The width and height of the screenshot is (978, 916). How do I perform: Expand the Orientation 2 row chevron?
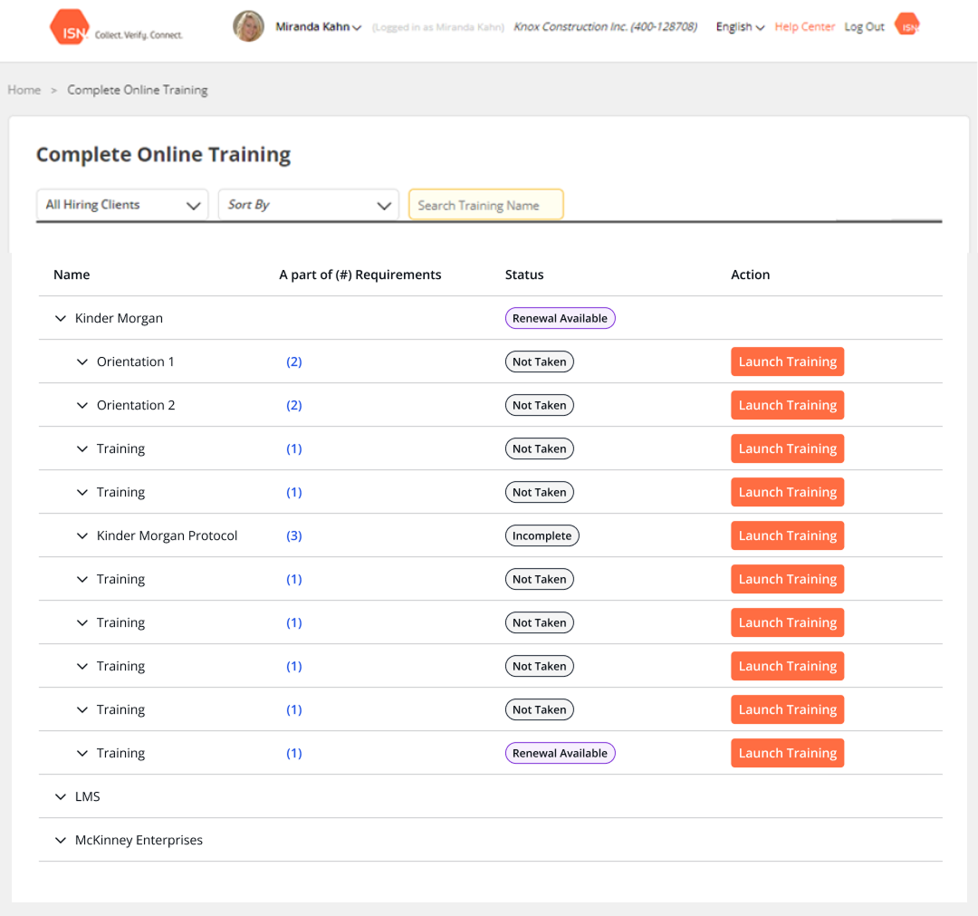(82, 406)
